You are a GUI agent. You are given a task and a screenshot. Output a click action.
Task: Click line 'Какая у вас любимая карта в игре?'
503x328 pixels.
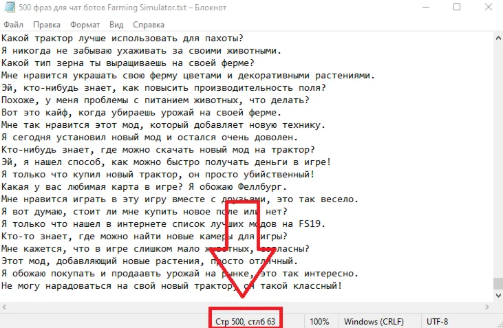[x=92, y=187]
